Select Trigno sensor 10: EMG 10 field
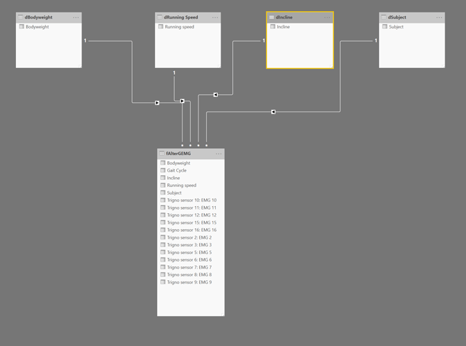 point(191,200)
